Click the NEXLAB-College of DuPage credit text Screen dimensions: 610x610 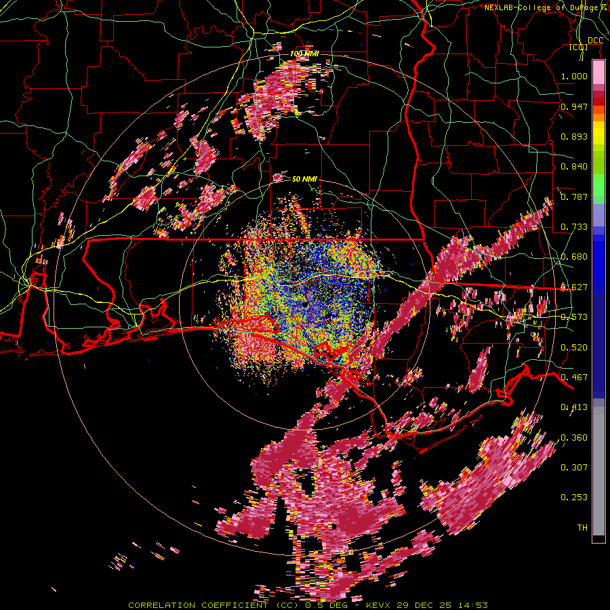click(x=547, y=7)
